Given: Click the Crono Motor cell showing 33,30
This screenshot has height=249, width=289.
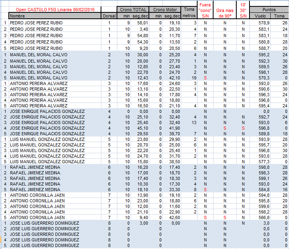Looking at the screenshot, I should click(x=173, y=190).
